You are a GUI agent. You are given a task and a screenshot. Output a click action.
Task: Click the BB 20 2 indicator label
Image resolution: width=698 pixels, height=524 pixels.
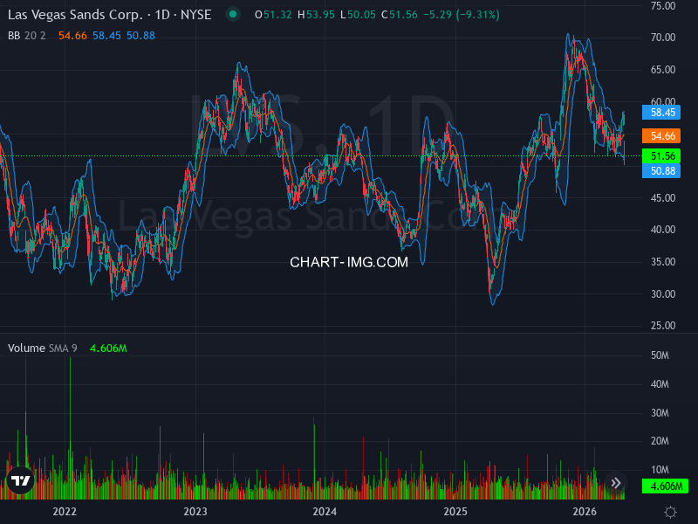tap(27, 36)
